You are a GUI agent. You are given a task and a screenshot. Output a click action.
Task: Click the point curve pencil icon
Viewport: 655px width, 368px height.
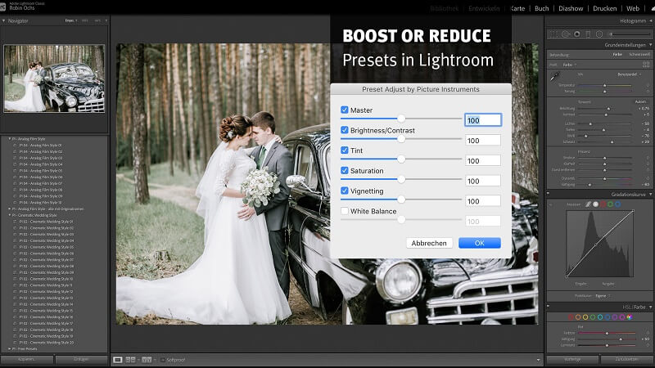click(x=588, y=204)
